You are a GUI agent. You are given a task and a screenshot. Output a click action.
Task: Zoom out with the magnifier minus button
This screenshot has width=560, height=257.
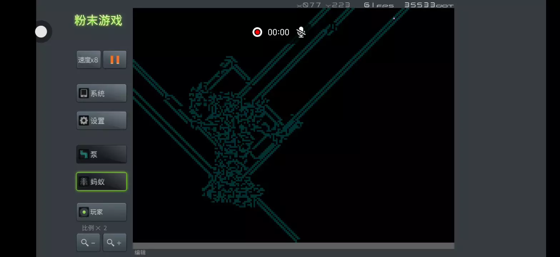88,243
